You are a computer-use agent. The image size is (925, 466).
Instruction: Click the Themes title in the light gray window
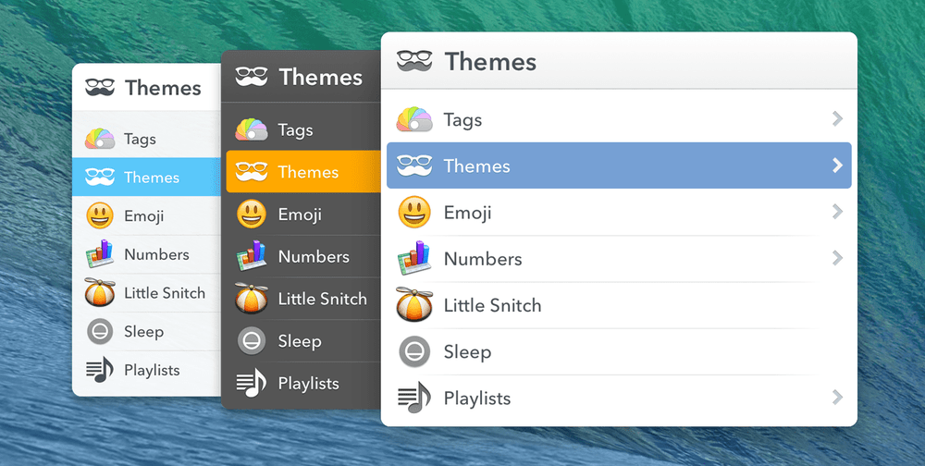tap(163, 88)
